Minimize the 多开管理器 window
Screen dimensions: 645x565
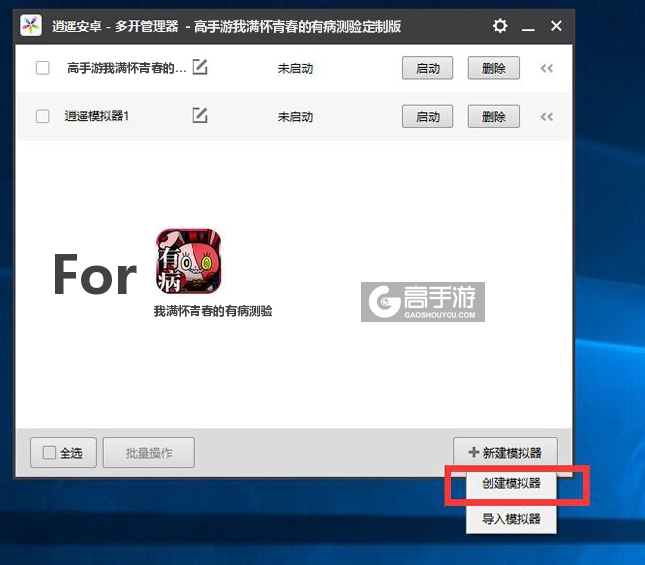(528, 27)
